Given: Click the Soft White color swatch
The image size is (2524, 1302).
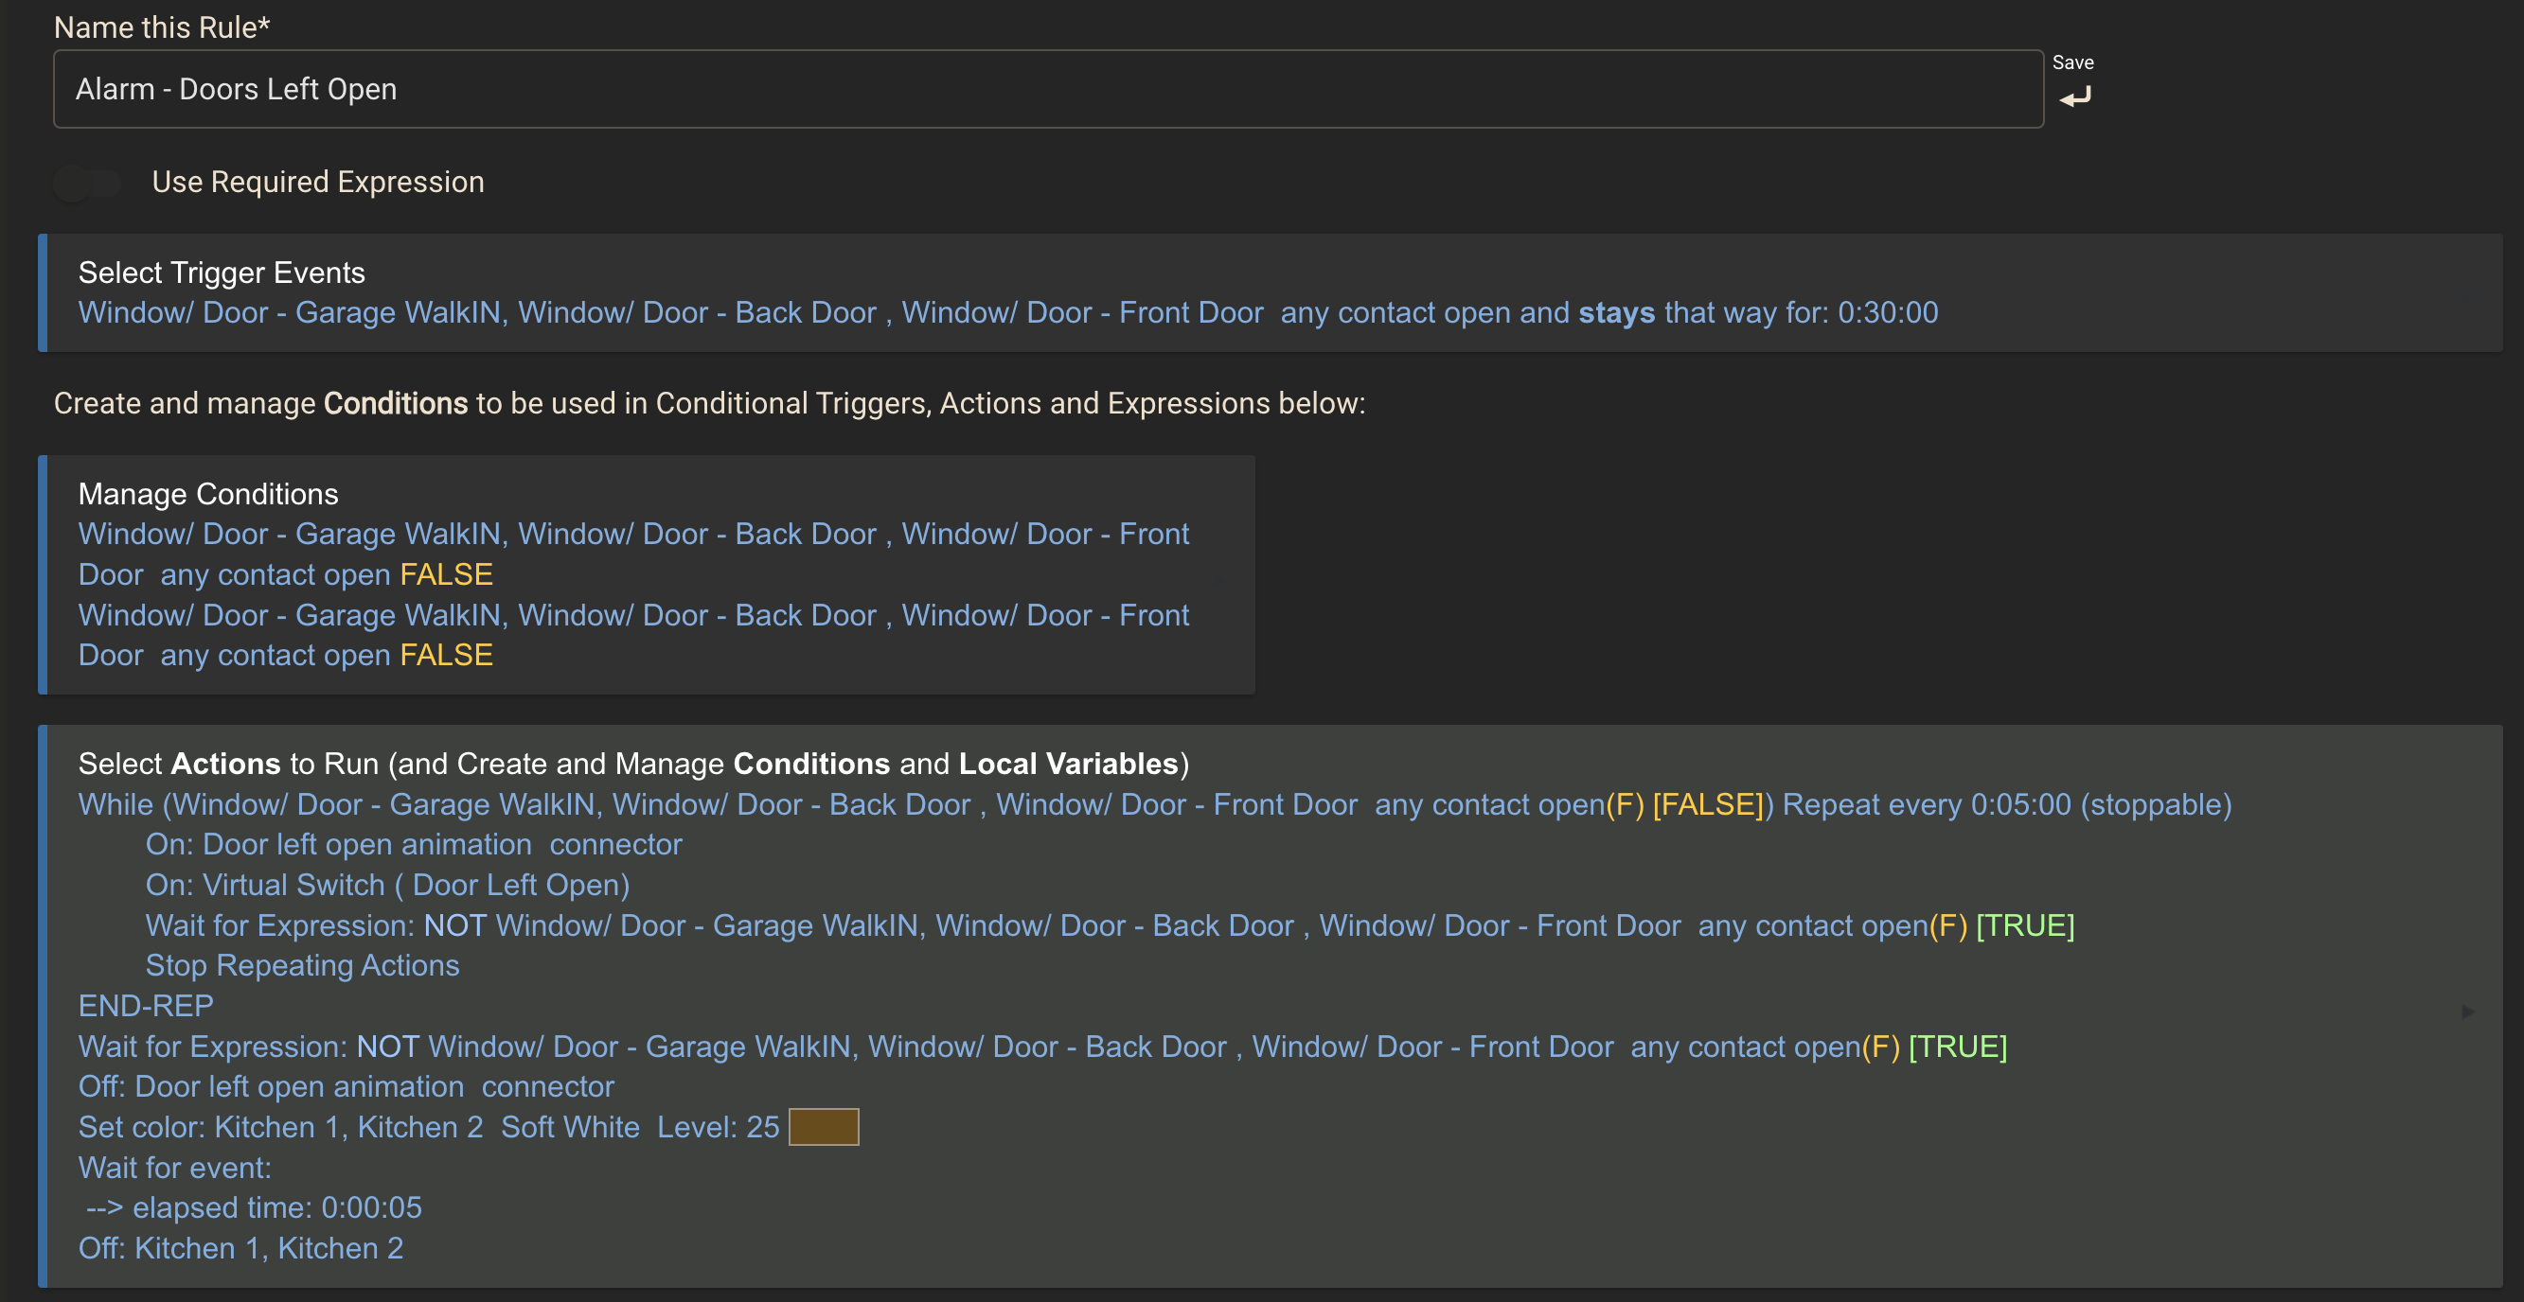Looking at the screenshot, I should click(823, 1127).
